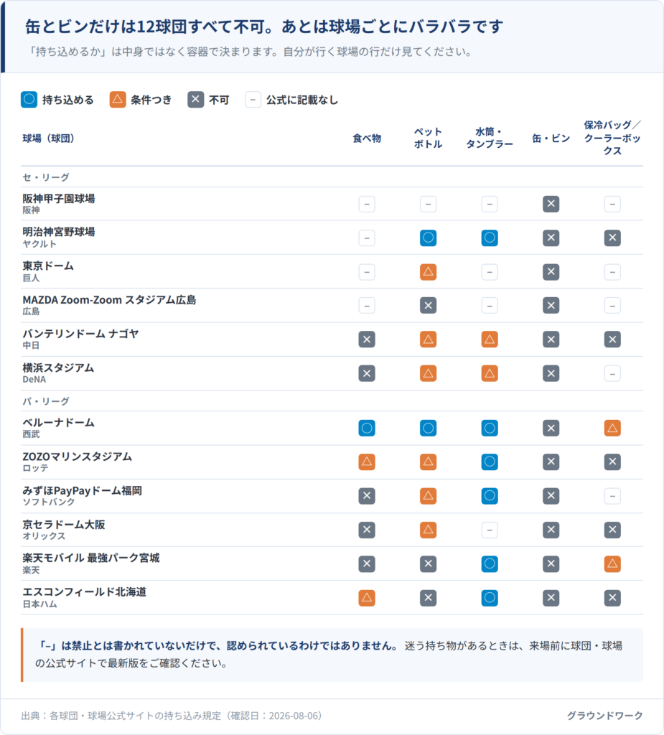Click the 阪神甲子園球場 row name
Viewport: 664px width, 735px height.
coord(59,198)
